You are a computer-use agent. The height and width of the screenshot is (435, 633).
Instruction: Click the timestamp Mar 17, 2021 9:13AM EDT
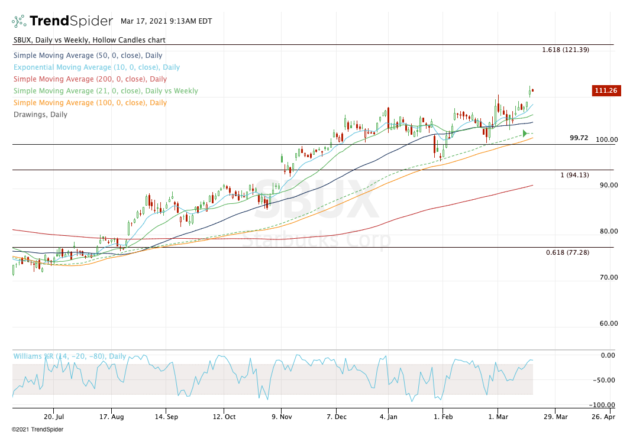pyautogui.click(x=166, y=21)
